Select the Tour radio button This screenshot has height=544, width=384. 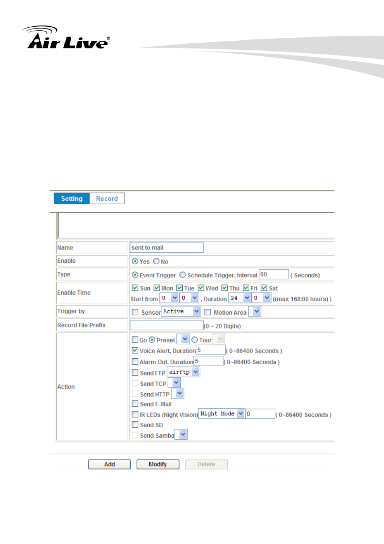click(x=194, y=340)
